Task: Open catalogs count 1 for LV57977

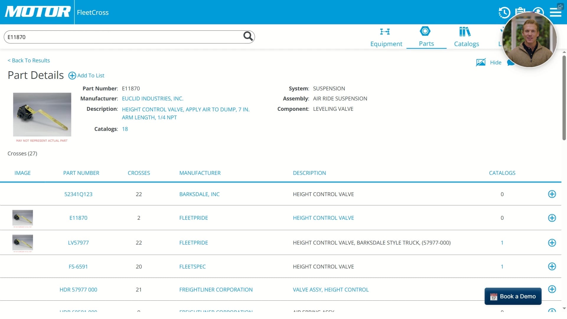Action: coord(502,243)
